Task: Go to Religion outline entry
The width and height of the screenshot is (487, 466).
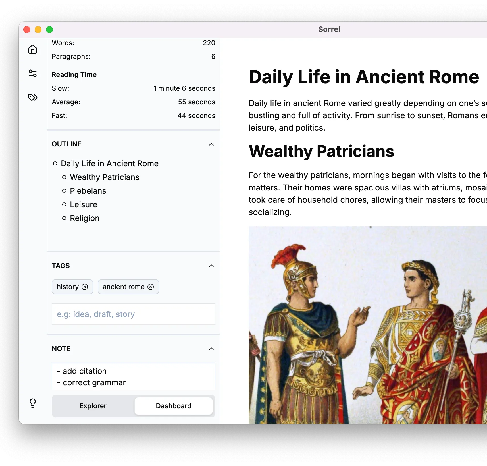Action: [85, 218]
